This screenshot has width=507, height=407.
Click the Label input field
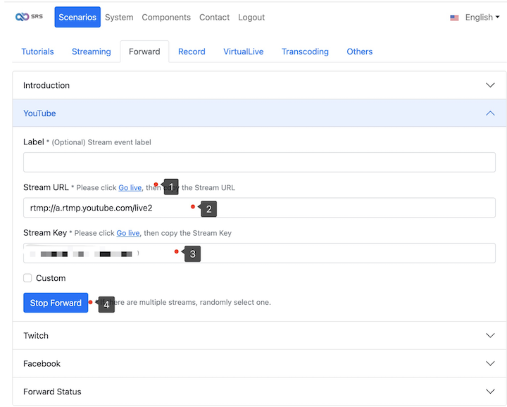[x=259, y=162]
